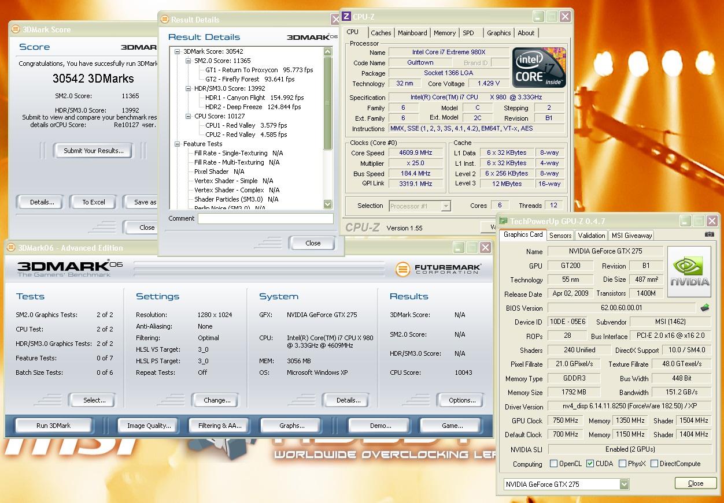Viewport: 724px width, 503px height.
Task: Save the BIOS with the green chip icon
Action: (705, 308)
